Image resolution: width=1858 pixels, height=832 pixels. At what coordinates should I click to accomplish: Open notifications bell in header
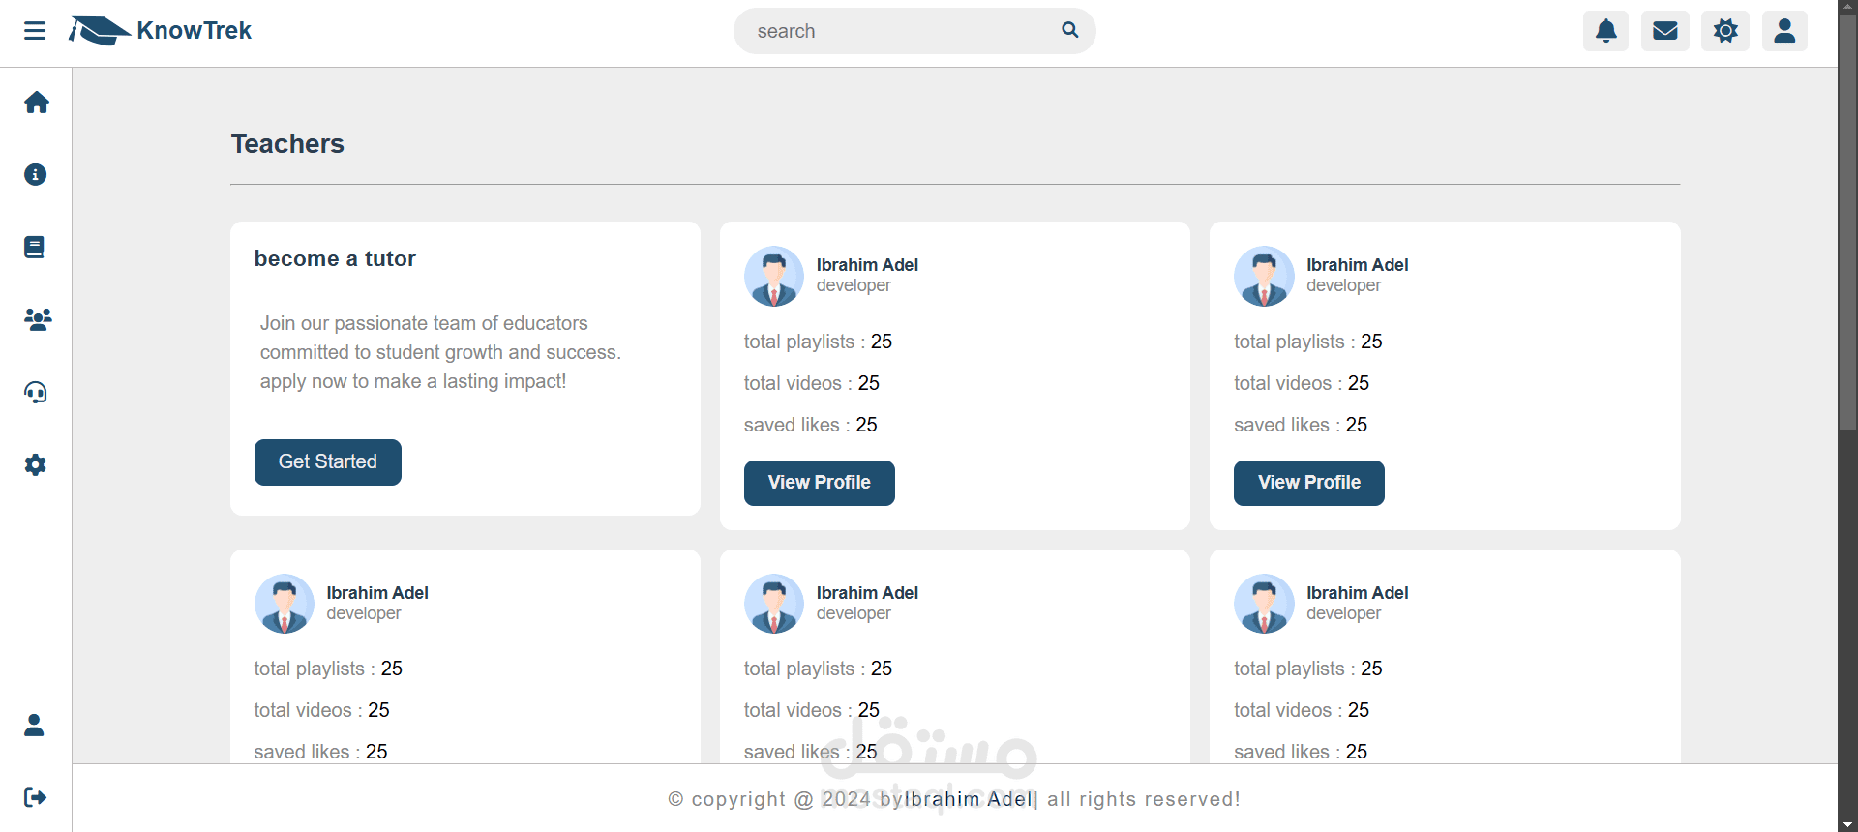tap(1606, 31)
